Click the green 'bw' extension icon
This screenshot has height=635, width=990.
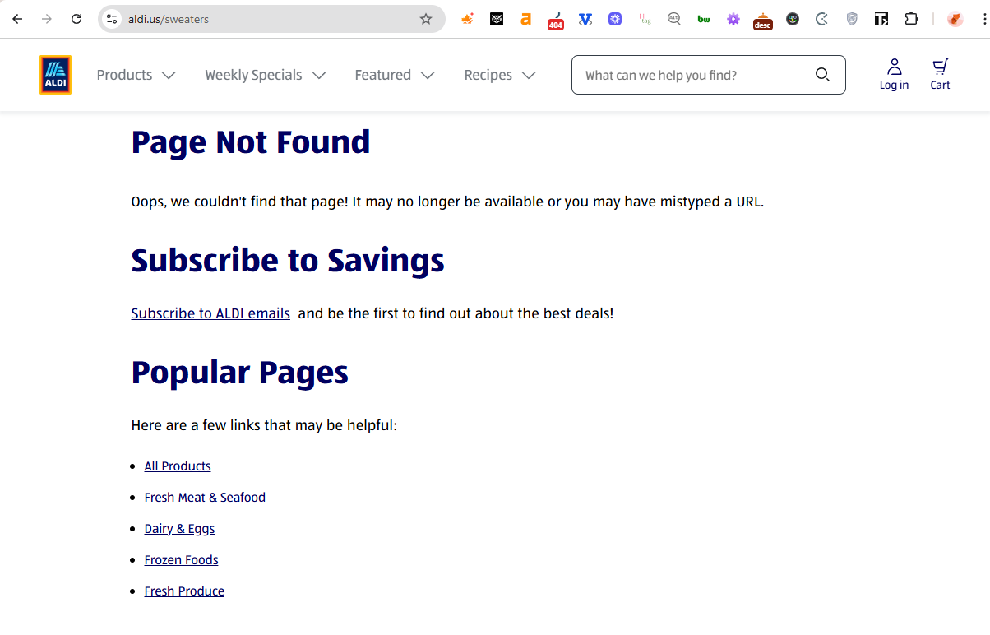704,19
